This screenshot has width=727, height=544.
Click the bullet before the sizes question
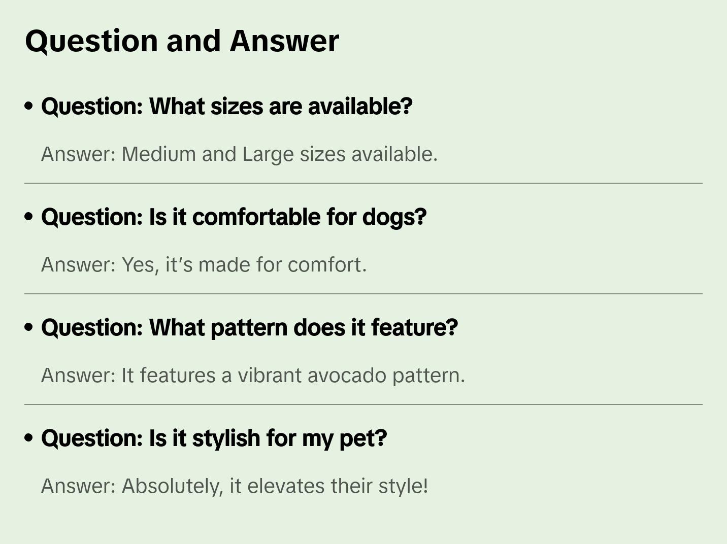pos(29,106)
